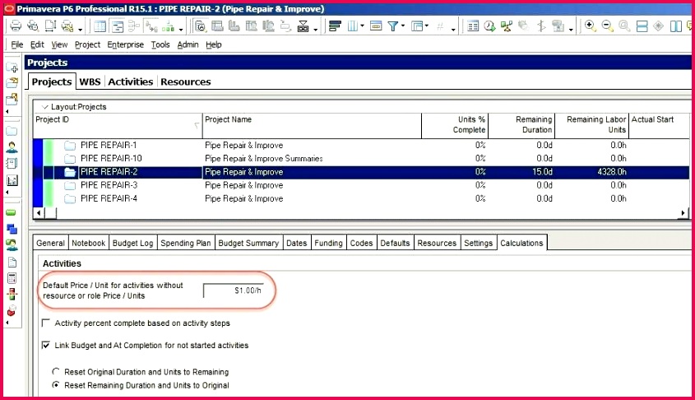The height and width of the screenshot is (400, 695).
Task: Open the Tracking chart sidebar icon
Action: [12, 180]
